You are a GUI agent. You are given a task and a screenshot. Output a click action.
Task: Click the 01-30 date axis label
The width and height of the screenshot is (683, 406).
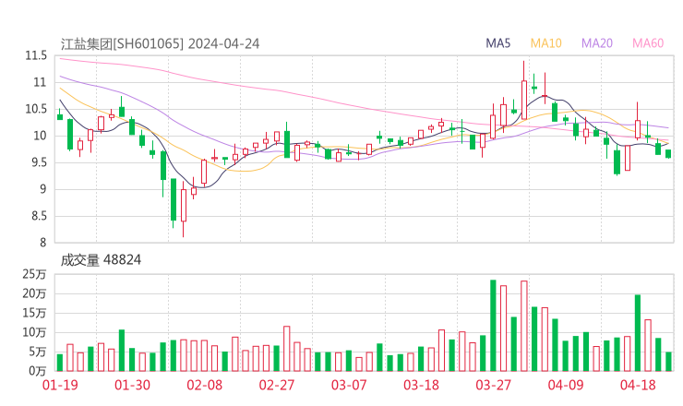pos(132,385)
